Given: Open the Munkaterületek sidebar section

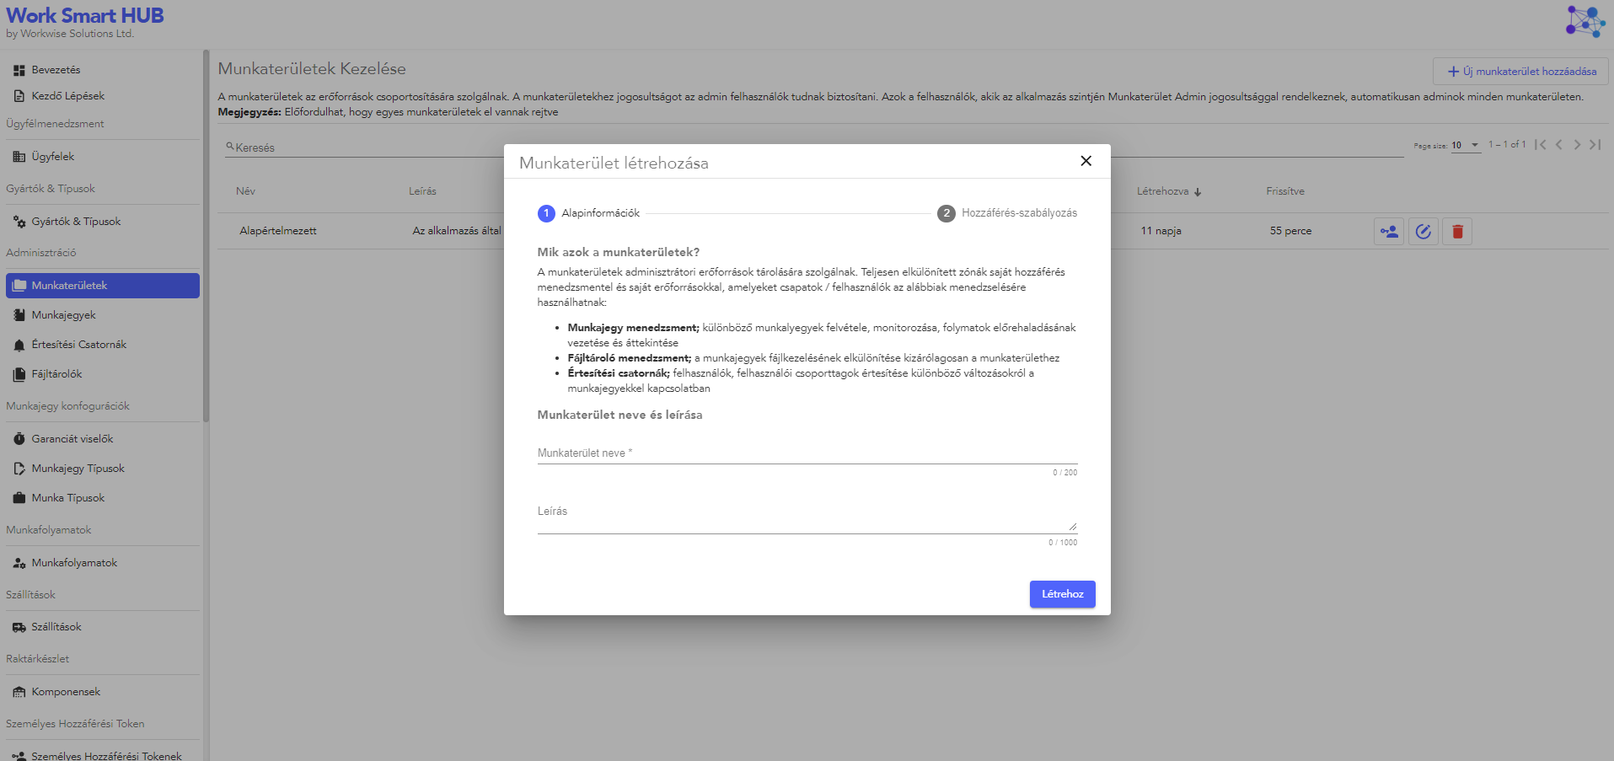Looking at the screenshot, I should [70, 285].
